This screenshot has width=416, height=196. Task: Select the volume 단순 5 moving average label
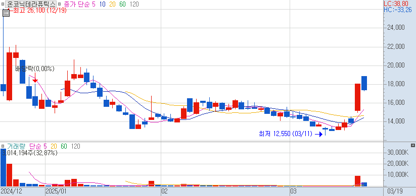38,146
